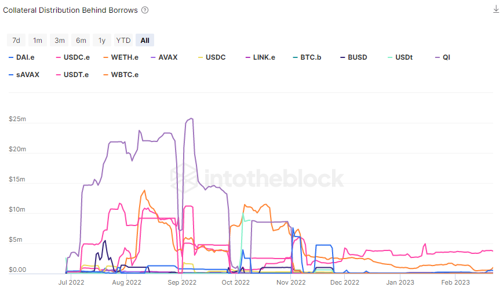This screenshot has height=291, width=503.
Task: Select the 1m time range
Action: [38, 40]
